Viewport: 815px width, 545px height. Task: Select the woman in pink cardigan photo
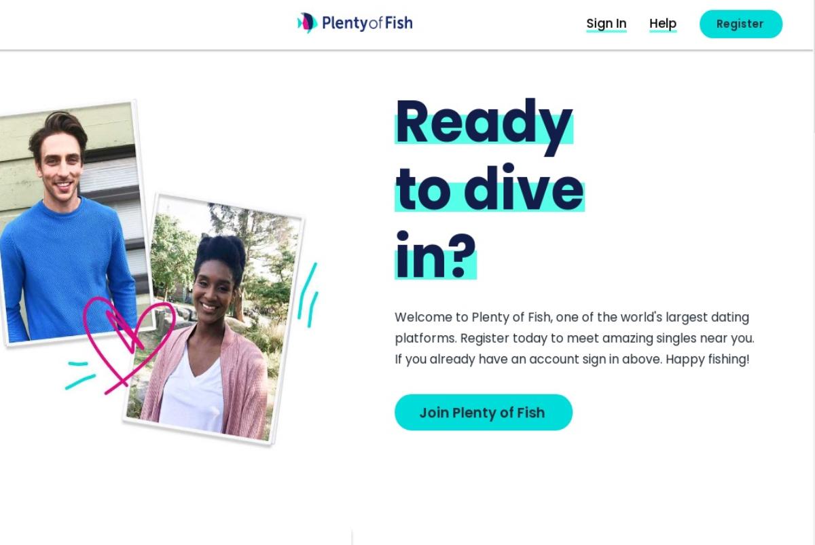pos(214,319)
